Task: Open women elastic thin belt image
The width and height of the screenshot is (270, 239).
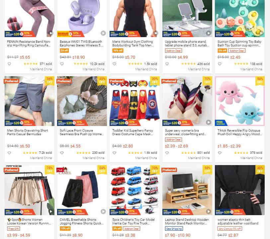Action: (x=240, y=190)
